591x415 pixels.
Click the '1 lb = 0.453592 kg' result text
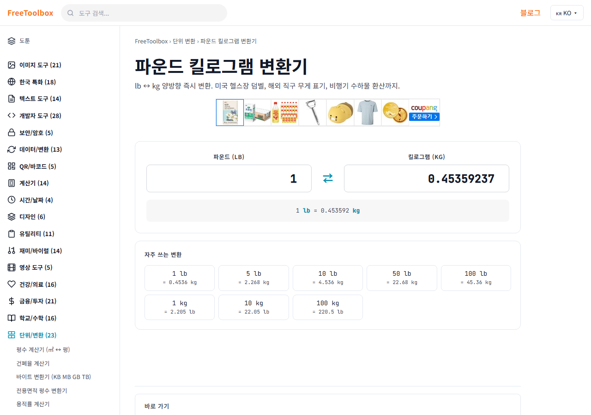(328, 210)
